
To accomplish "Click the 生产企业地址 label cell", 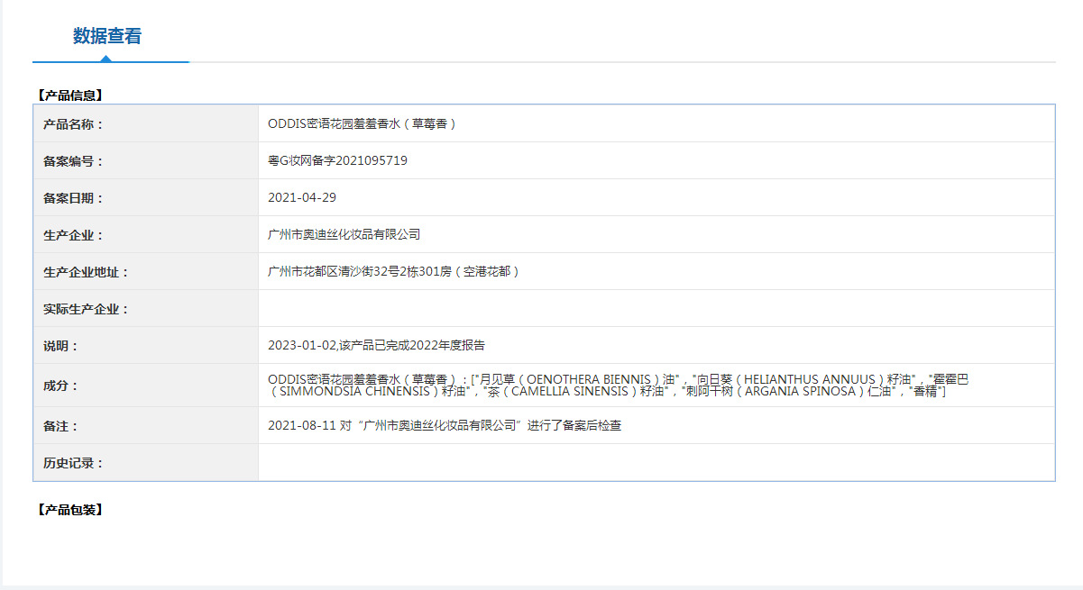I will pos(146,272).
